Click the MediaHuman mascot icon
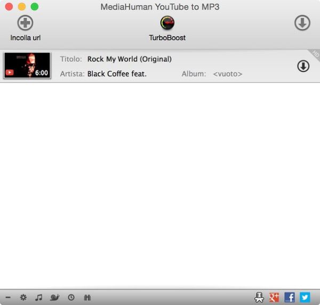This screenshot has height=305, width=320. pyautogui.click(x=259, y=298)
